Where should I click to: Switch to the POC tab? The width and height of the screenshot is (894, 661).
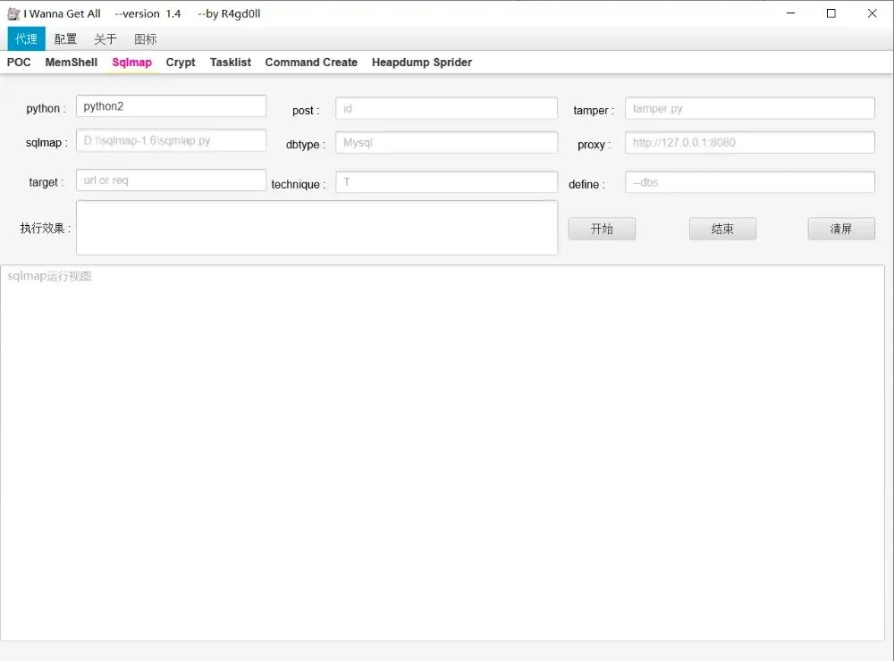coord(19,63)
